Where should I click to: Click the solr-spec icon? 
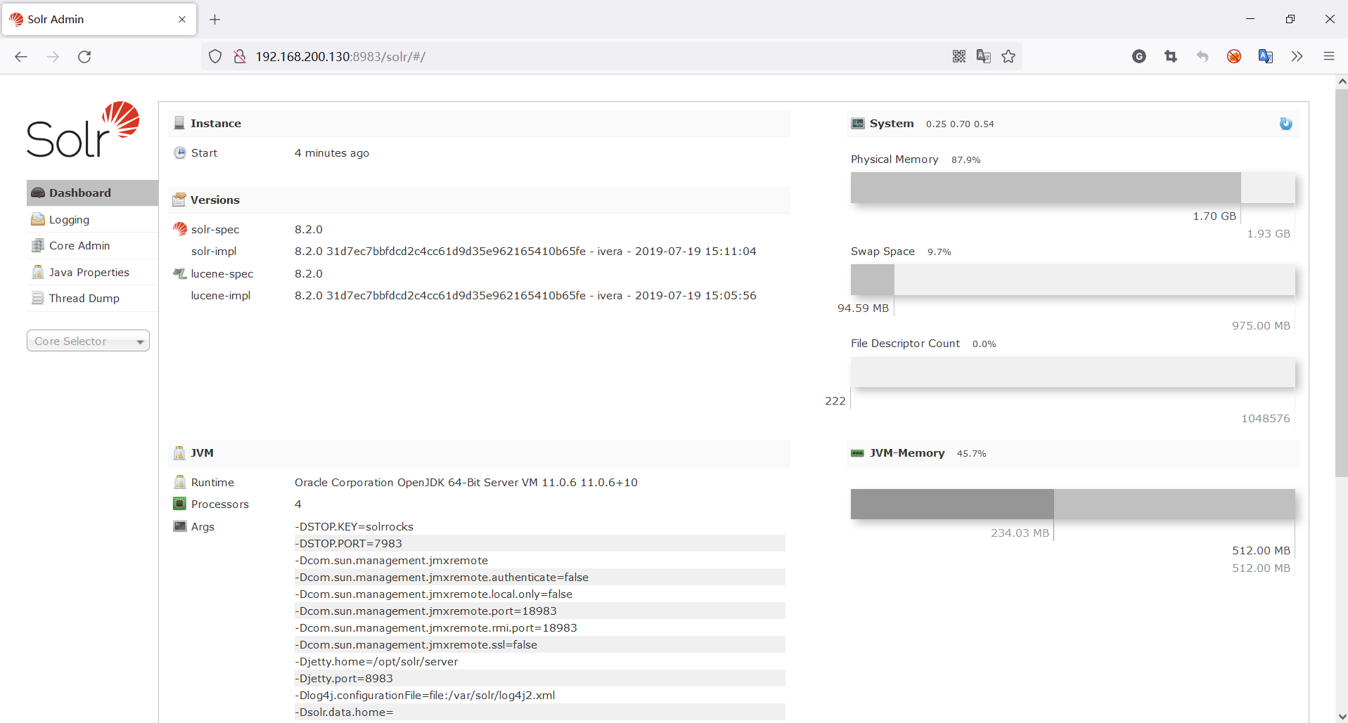click(180, 229)
